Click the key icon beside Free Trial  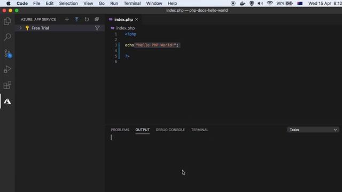(x=27, y=28)
